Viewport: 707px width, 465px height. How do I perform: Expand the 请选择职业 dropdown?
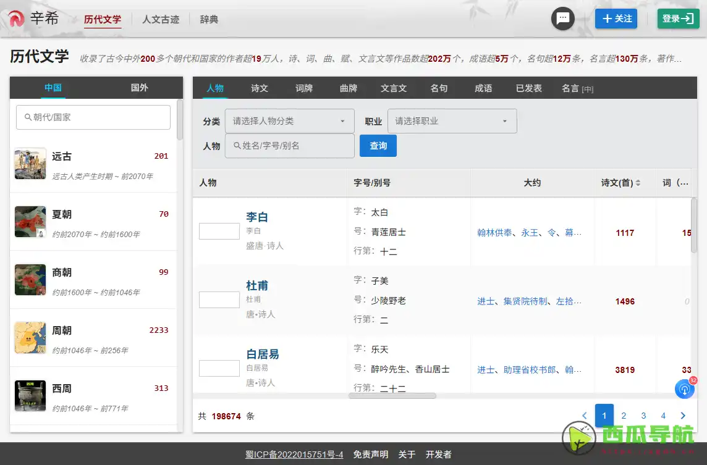452,121
